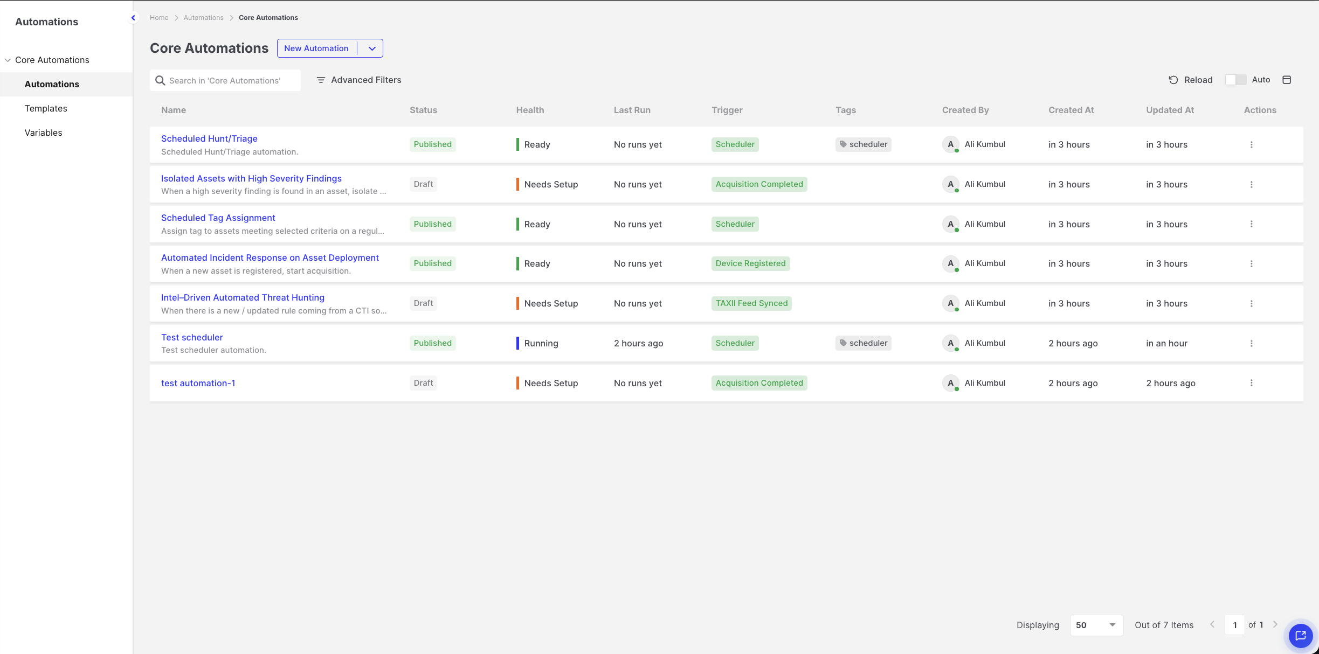This screenshot has width=1319, height=654.
Task: Open actions menu for Intel-Driven Threat Hunting
Action: pos(1252,303)
